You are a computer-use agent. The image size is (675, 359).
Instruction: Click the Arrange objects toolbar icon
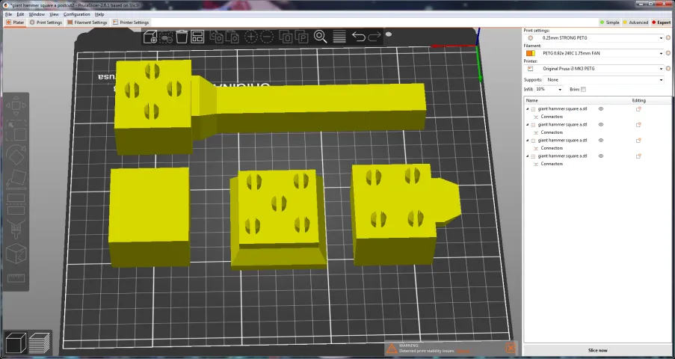pos(197,37)
